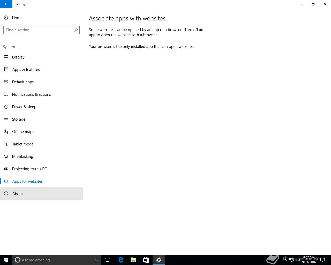Select the About info icon
Viewport: 331px width, 265px height.
pyautogui.click(x=6, y=194)
